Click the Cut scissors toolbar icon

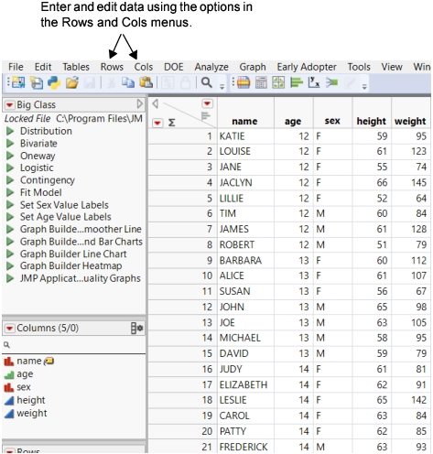click(x=111, y=82)
